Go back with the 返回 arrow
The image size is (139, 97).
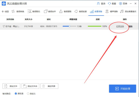point(3,11)
